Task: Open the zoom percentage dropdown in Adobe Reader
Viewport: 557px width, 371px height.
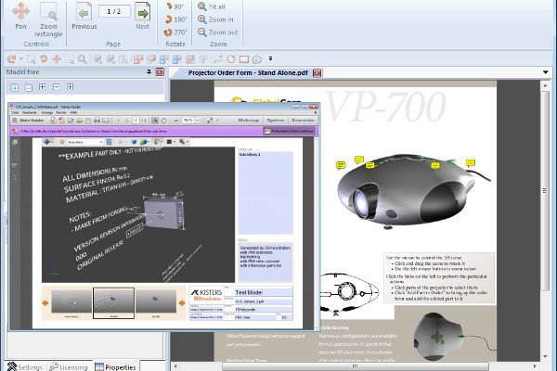Action: (x=198, y=121)
